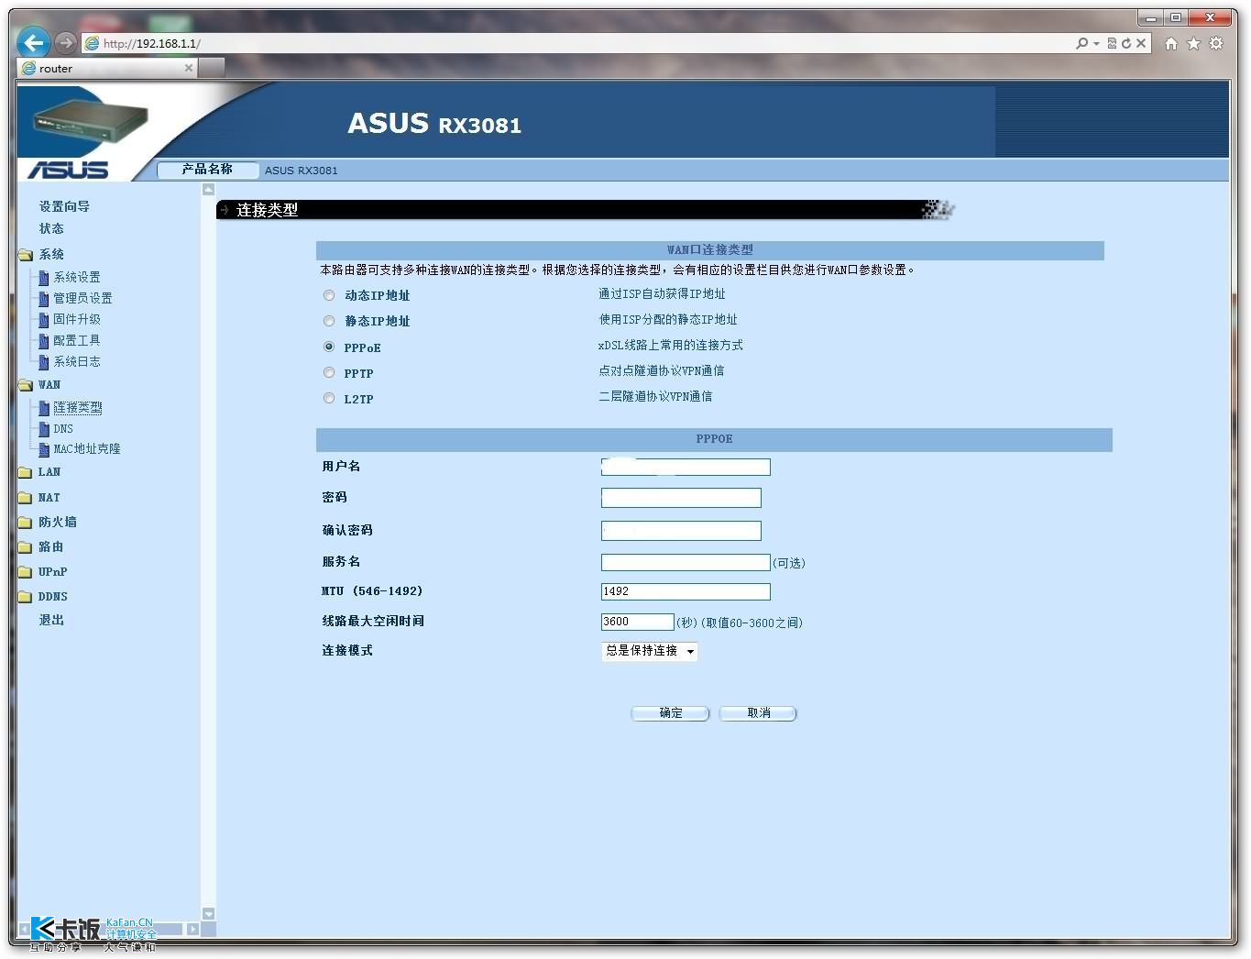Image resolution: width=1251 pixels, height=959 pixels.
Task: Click the MTU value field
Action: (686, 591)
